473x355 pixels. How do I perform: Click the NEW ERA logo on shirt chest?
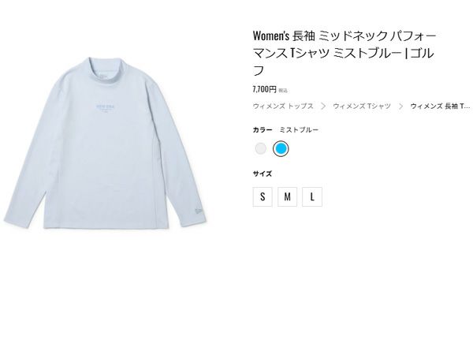[x=106, y=108]
